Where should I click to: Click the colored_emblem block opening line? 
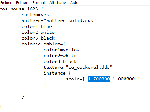pyautogui.click(x=43, y=44)
